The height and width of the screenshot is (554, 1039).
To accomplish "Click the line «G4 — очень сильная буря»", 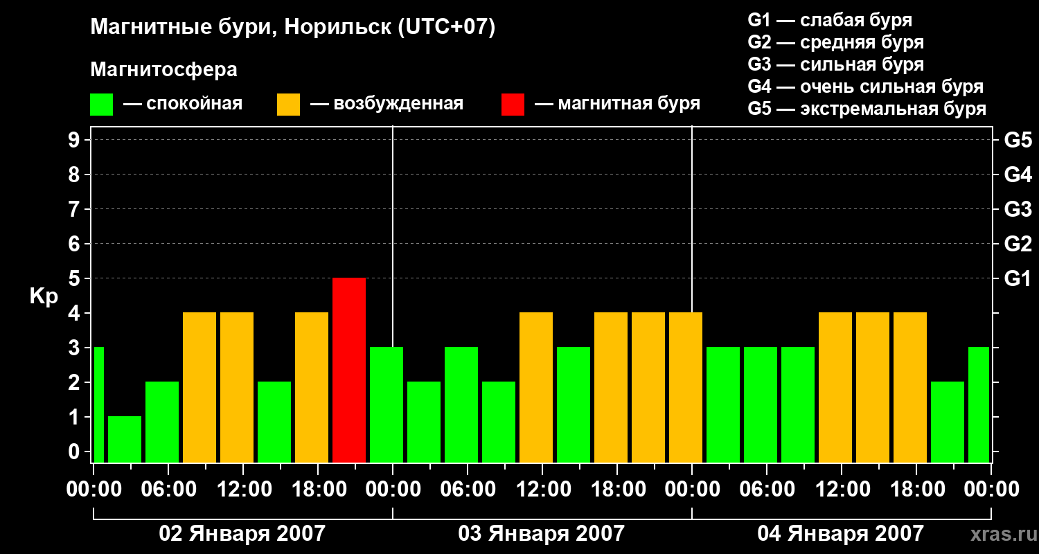I will (x=866, y=87).
